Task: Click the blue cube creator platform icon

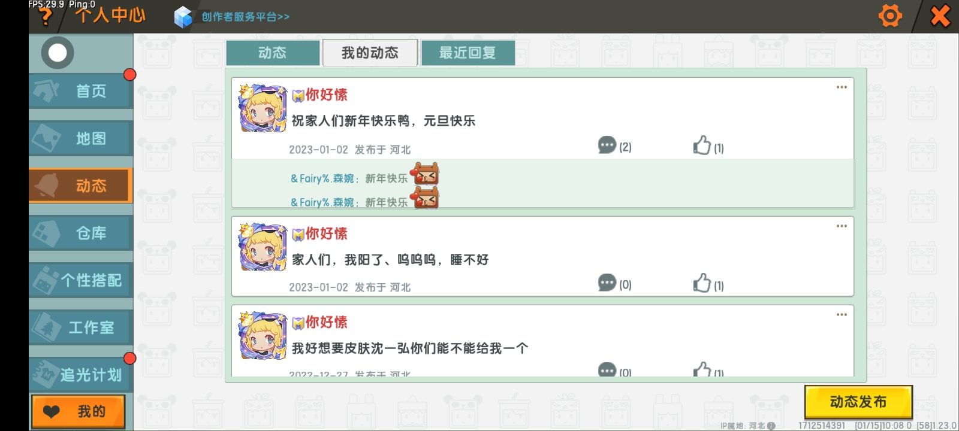Action: pyautogui.click(x=183, y=17)
